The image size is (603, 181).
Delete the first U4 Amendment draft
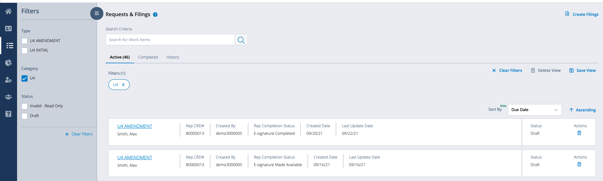point(579,133)
